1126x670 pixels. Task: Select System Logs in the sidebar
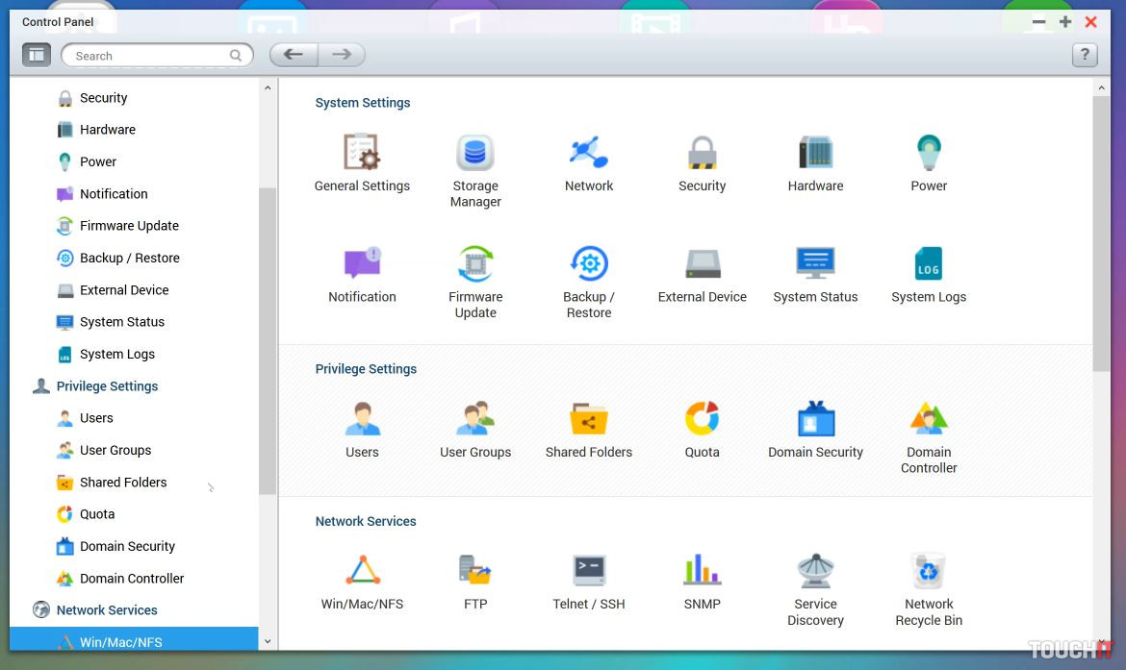(117, 355)
